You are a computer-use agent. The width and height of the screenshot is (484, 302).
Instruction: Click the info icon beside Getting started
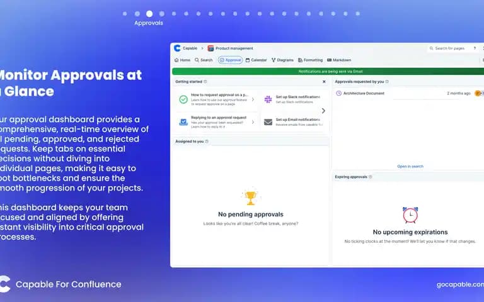click(x=205, y=82)
